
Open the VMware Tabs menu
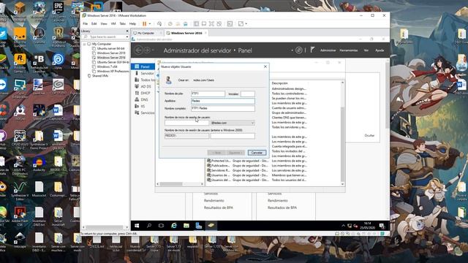122,23
